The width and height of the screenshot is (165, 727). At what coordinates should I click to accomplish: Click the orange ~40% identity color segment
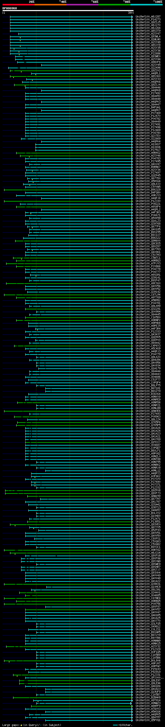[51, 5]
